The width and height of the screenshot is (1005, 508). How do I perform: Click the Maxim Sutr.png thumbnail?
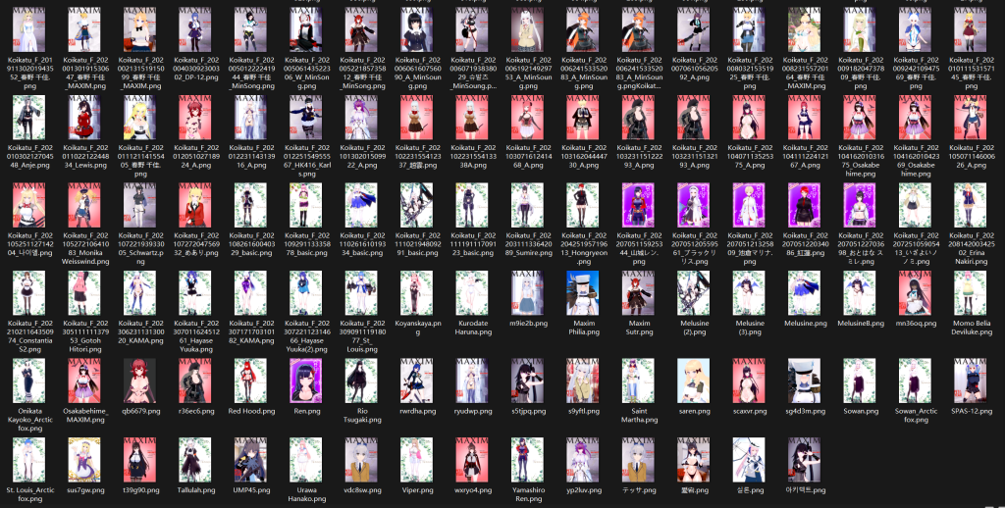tap(639, 292)
